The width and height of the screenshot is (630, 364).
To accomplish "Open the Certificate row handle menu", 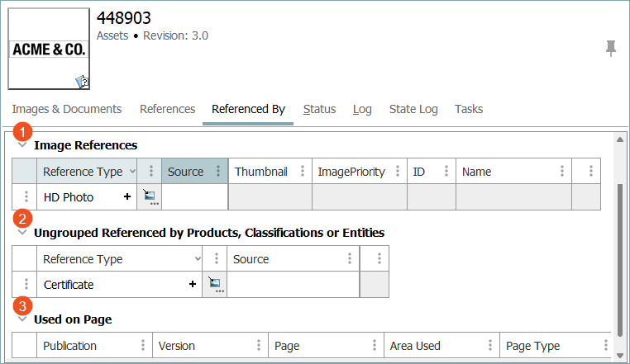I will (26, 285).
